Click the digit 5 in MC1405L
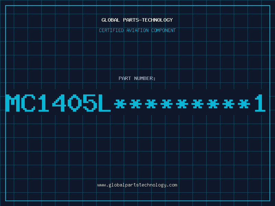Screen dimensions: 275x206 90,103
